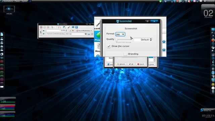The image size is (215, 121).
Task: Click the system monitor showing 85
Action: point(8,107)
